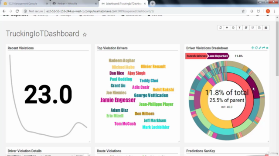
Task: Click the Suresh Srinivas breadcrumb in the sunburst
Action: click(197, 56)
